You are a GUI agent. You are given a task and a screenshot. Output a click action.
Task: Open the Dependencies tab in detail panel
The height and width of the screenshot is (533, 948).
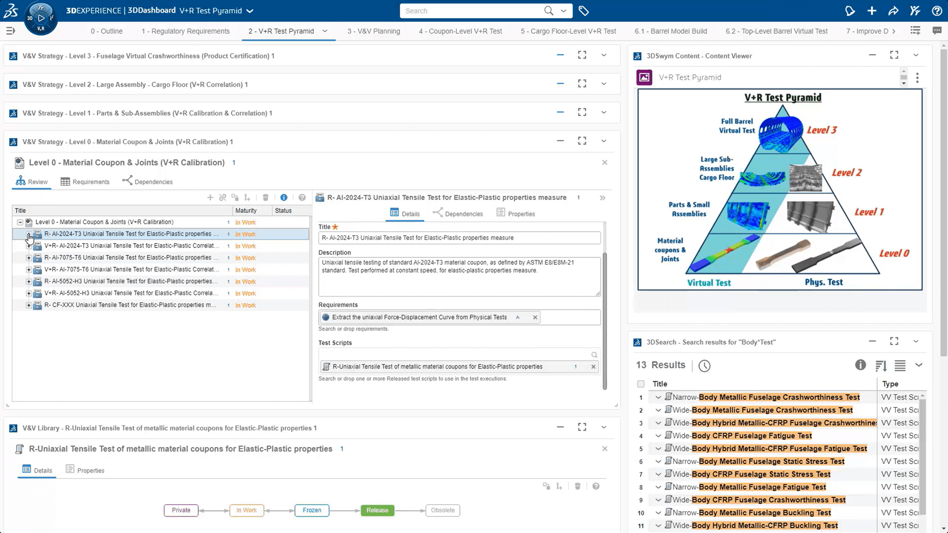tap(458, 214)
